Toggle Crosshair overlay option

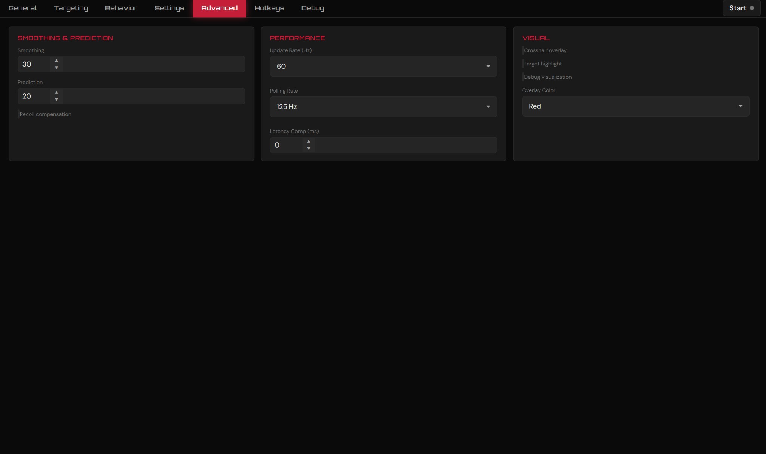click(523, 50)
